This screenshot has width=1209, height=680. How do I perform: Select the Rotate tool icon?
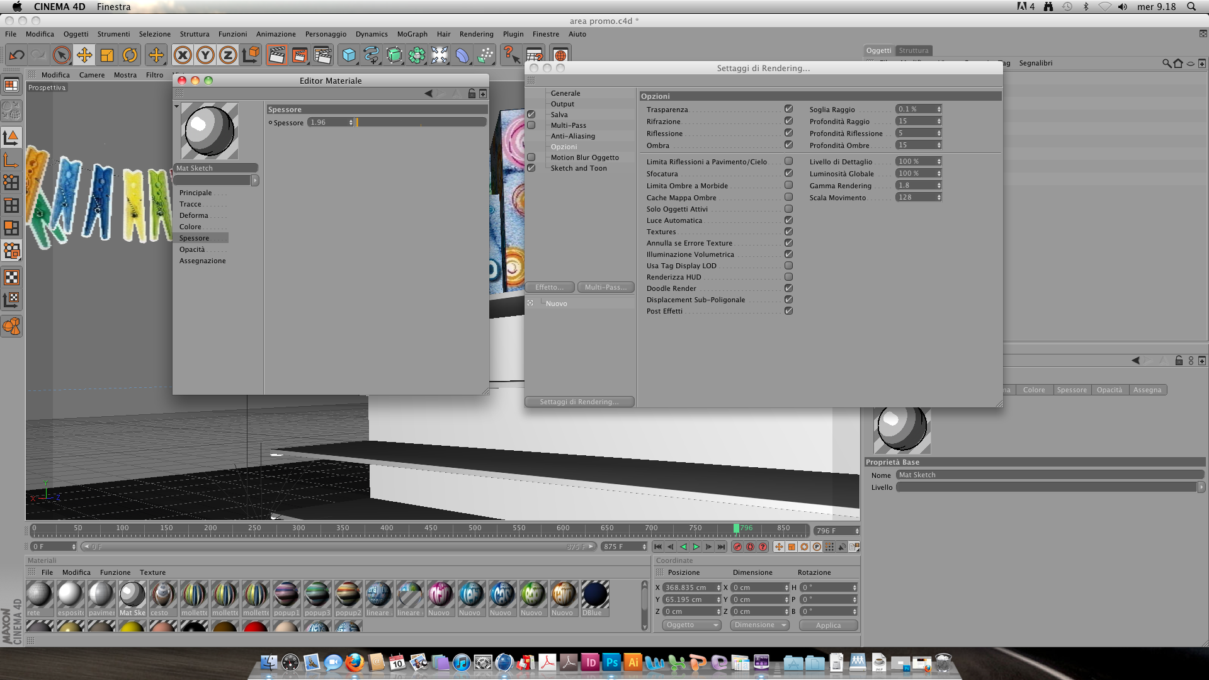pos(130,55)
